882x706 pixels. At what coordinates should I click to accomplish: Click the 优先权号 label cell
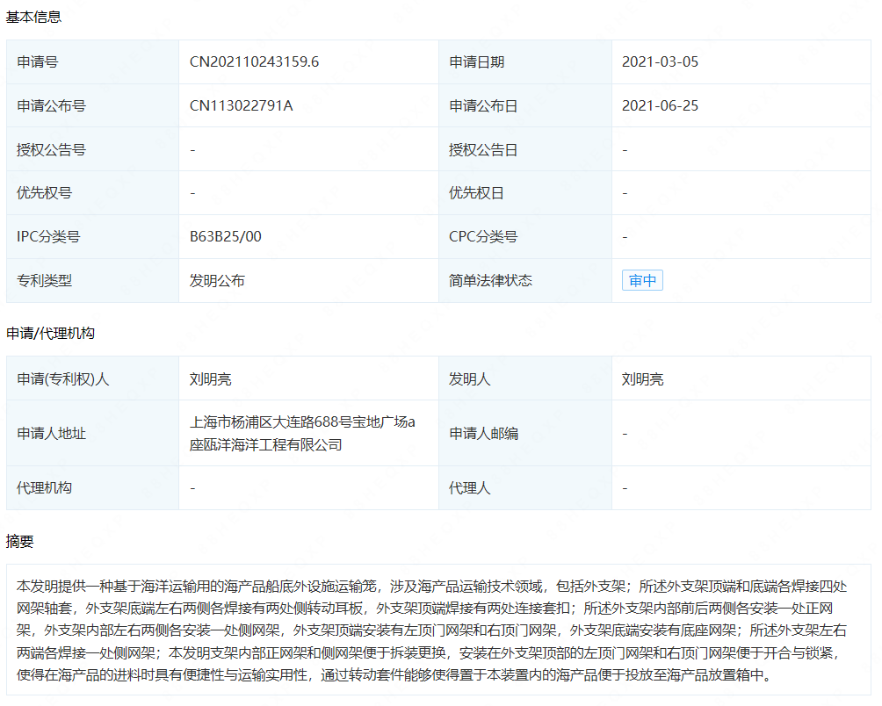93,193
